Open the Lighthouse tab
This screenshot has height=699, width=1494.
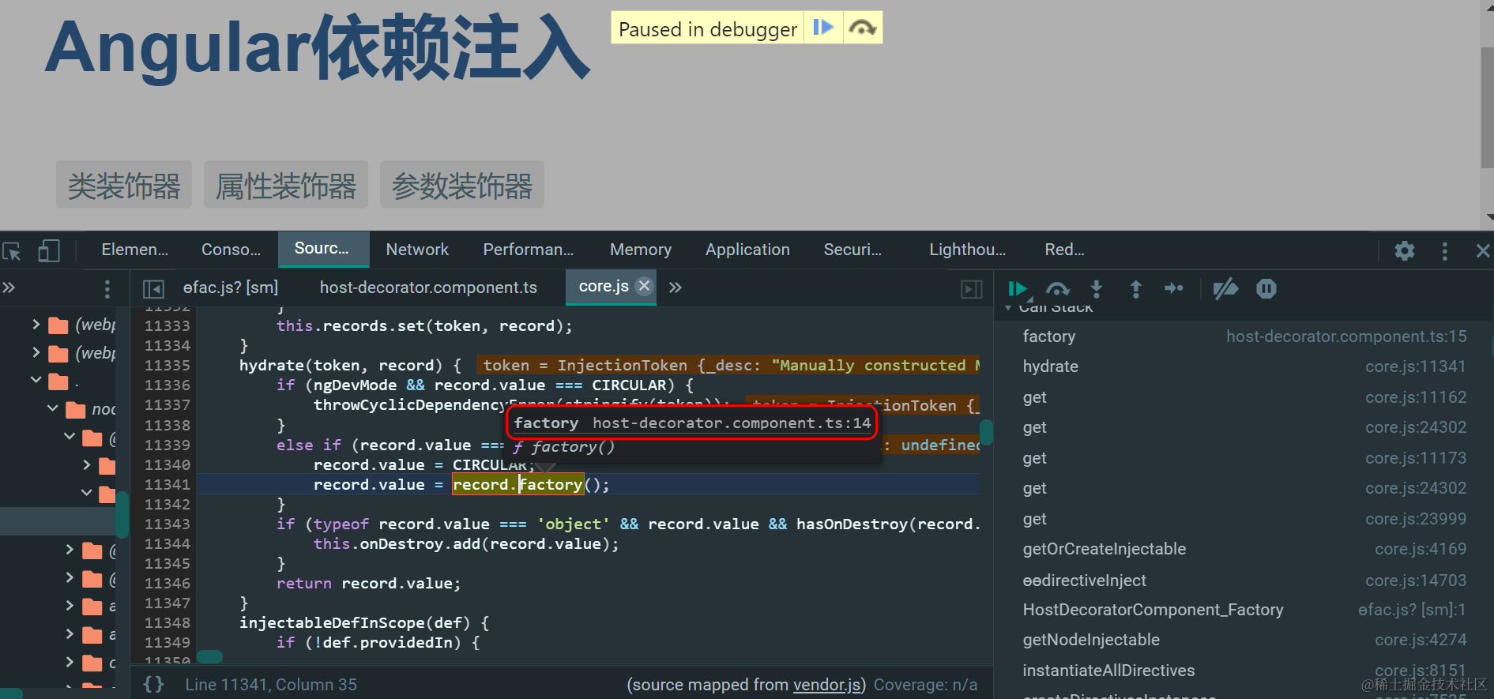pyautogui.click(x=968, y=250)
